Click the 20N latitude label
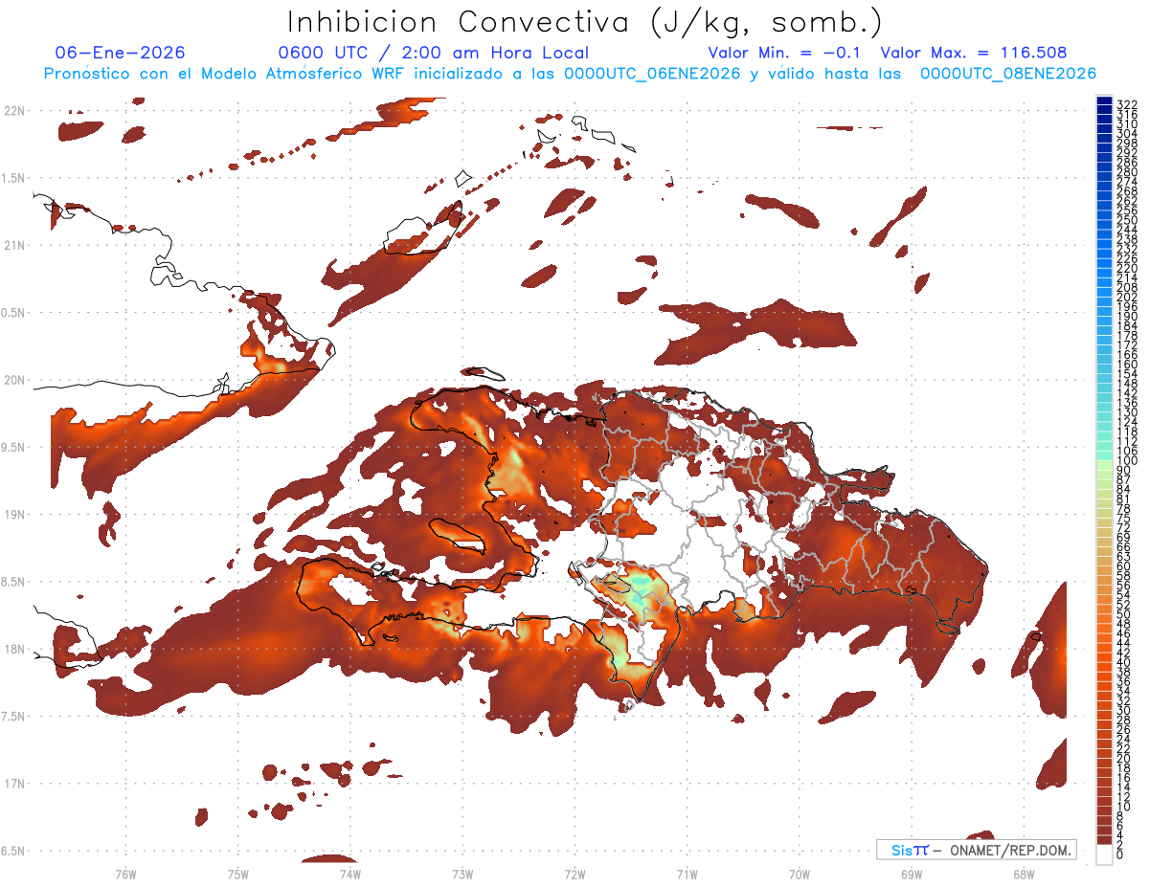The width and height of the screenshot is (1149, 887). click(16, 380)
